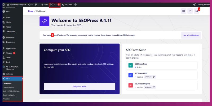Click See all notifications button
Screen dimensions: 212x106
pyautogui.click(x=191, y=35)
